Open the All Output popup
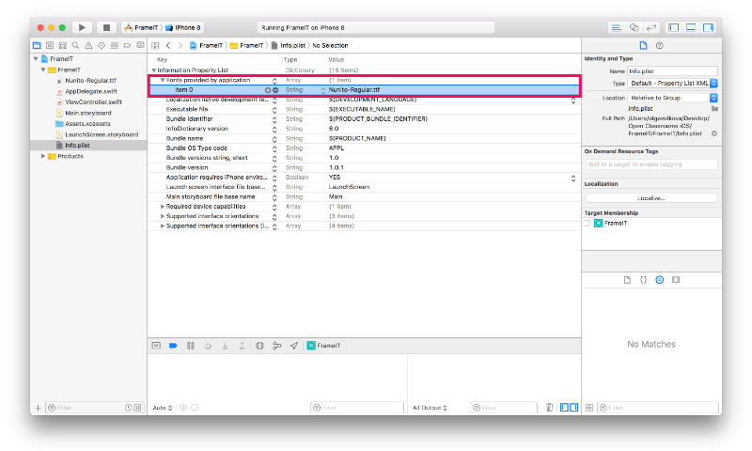 pyautogui.click(x=431, y=408)
